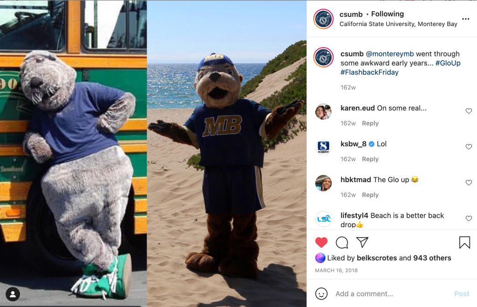
Task: Like lifestyl4's comment with the heart
Action: pos(469,218)
